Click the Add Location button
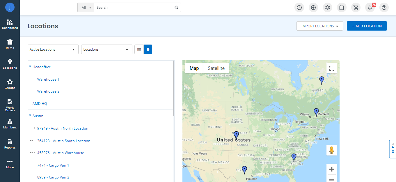The height and width of the screenshot is (182, 396). coord(367,26)
